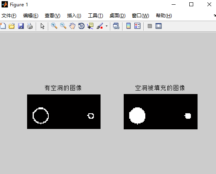Select the Pan hand tool
This screenshot has height=174, width=216.
click(72, 26)
